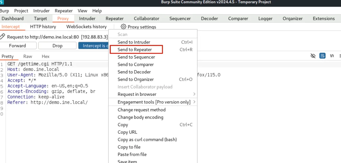Open the Burp menu
The width and height of the screenshot is (341, 163).
(4, 11)
